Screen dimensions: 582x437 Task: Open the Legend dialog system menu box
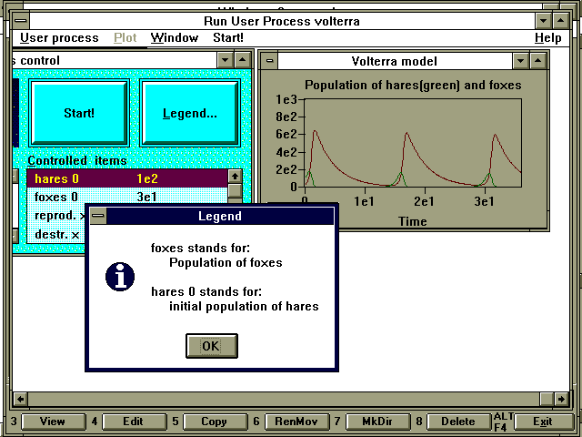pyautogui.click(x=98, y=216)
